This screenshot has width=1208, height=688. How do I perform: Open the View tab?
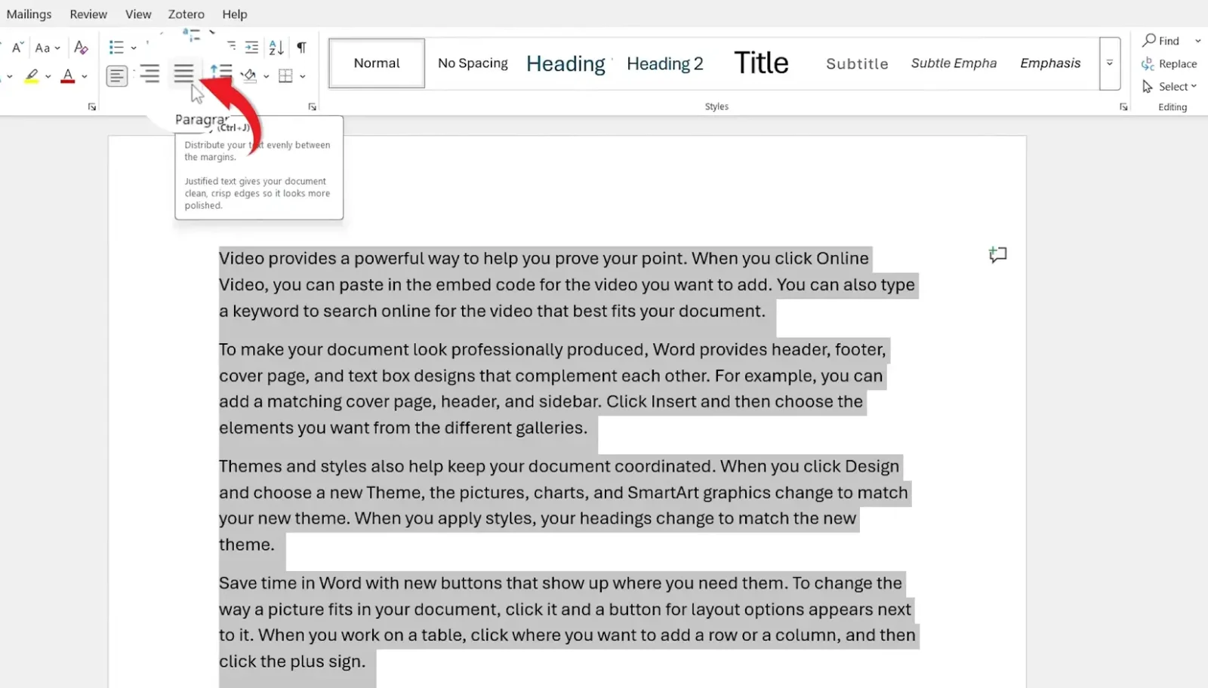(138, 14)
